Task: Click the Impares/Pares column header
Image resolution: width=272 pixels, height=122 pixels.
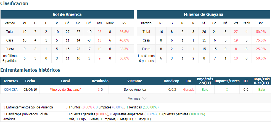Action: 227,81
